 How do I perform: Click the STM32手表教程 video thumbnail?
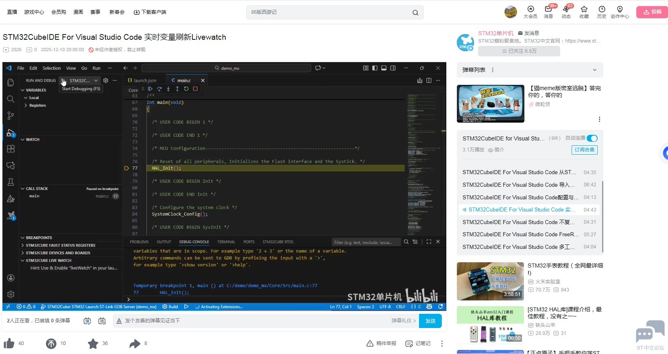(490, 281)
